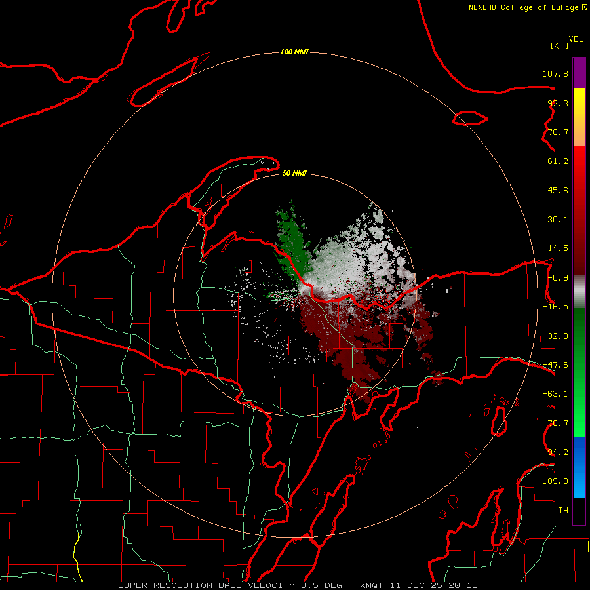The height and width of the screenshot is (590, 590).
Task: Click the 107.8 legend value
Action: [x=555, y=73]
